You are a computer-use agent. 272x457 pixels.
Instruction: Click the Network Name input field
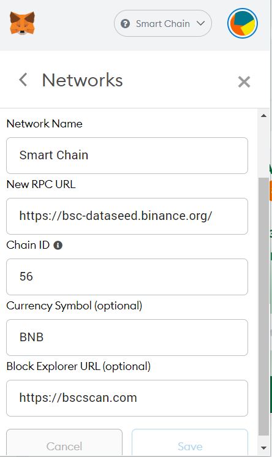[x=127, y=156]
